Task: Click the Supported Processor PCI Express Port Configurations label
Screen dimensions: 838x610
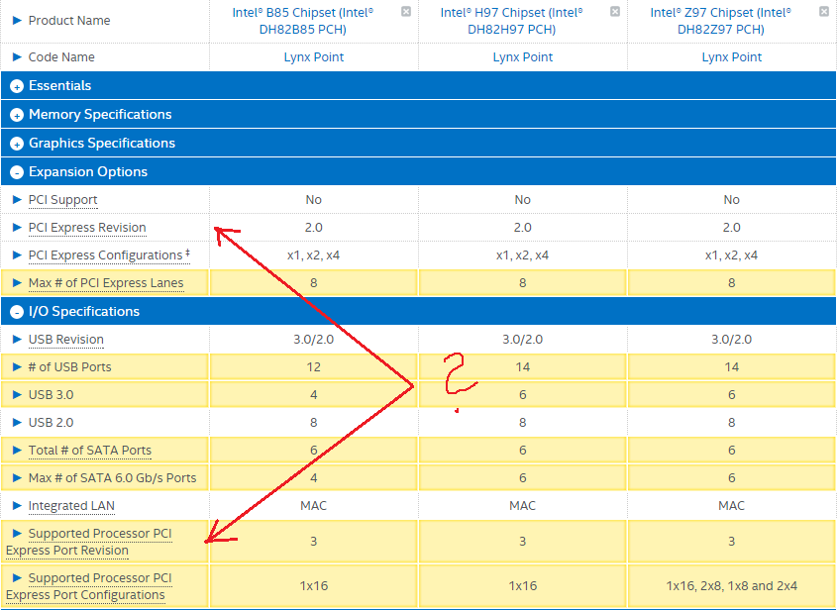Action: pyautogui.click(x=89, y=586)
